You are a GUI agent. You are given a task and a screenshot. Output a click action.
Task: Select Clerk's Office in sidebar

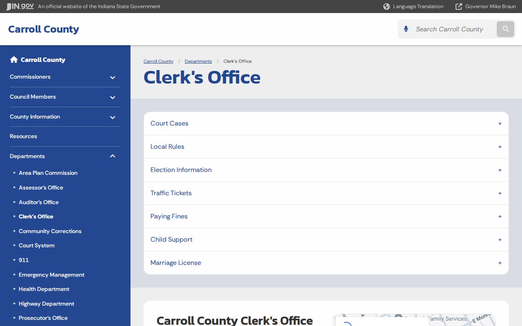36,216
